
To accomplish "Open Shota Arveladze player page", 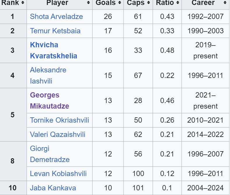I will (x=56, y=17).
